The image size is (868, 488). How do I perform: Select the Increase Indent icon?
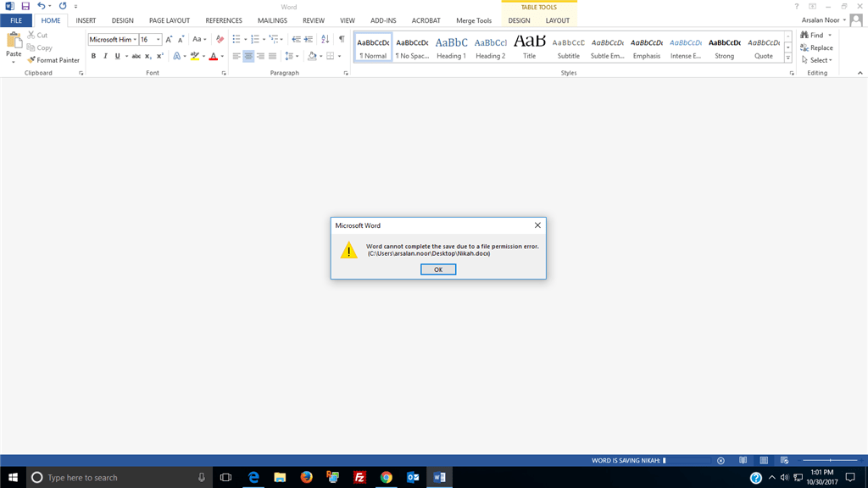(x=309, y=39)
